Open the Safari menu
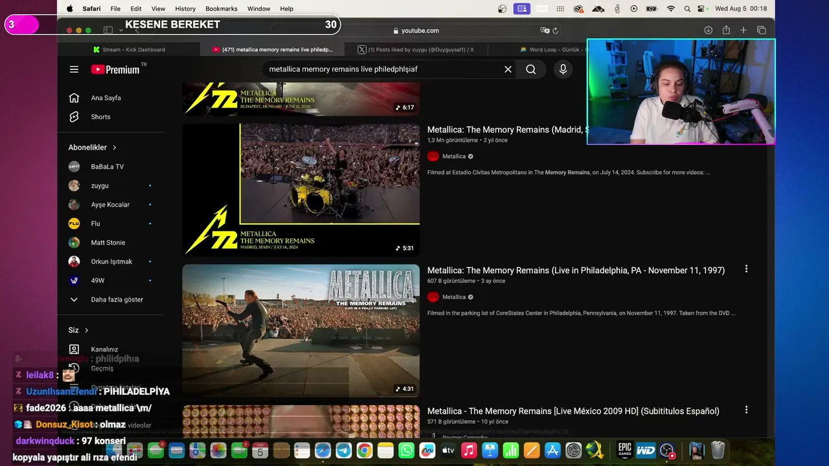This screenshot has width=829, height=466. coord(91,8)
